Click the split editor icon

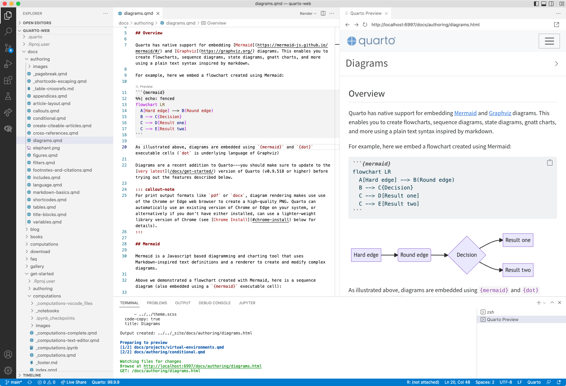323,13
